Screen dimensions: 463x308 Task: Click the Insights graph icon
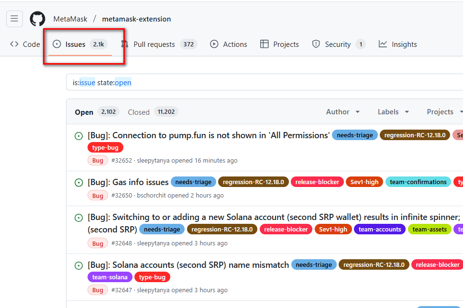383,44
